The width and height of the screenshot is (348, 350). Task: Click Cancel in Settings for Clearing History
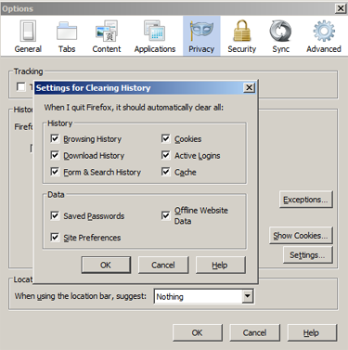click(x=163, y=265)
